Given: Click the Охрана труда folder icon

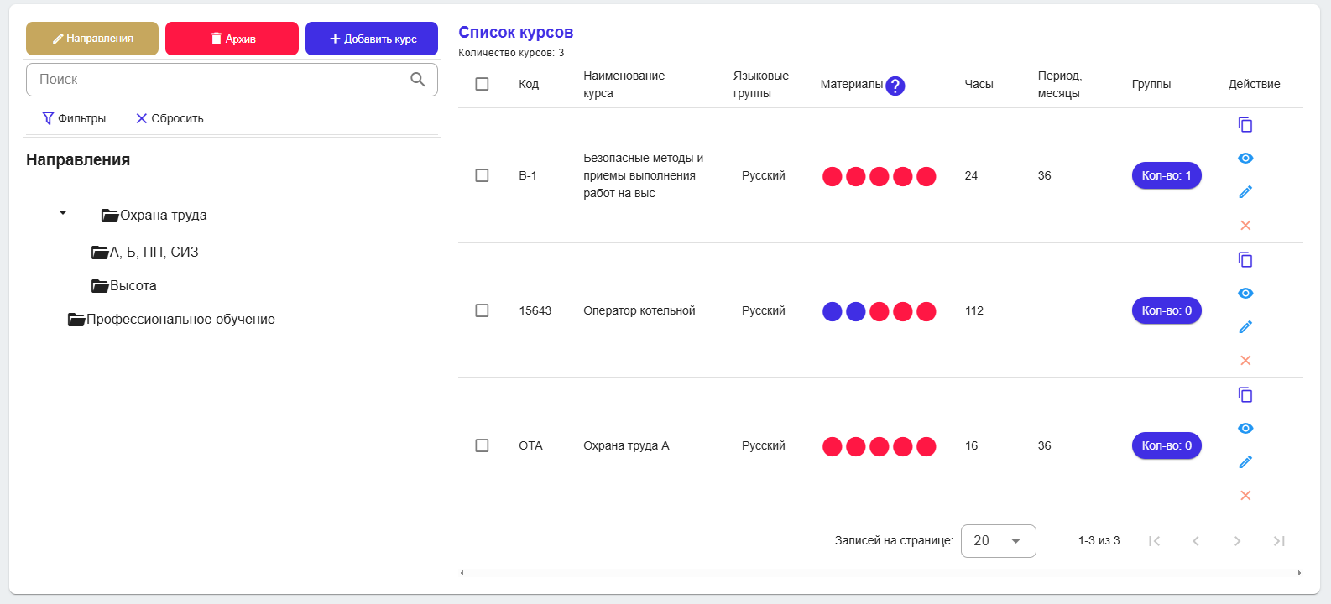Looking at the screenshot, I should click(110, 216).
